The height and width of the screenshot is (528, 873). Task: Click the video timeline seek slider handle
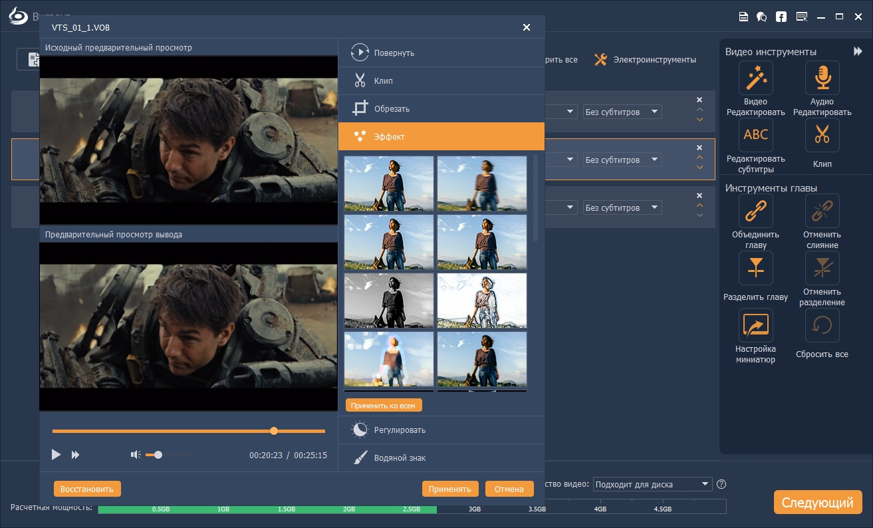[x=274, y=431]
